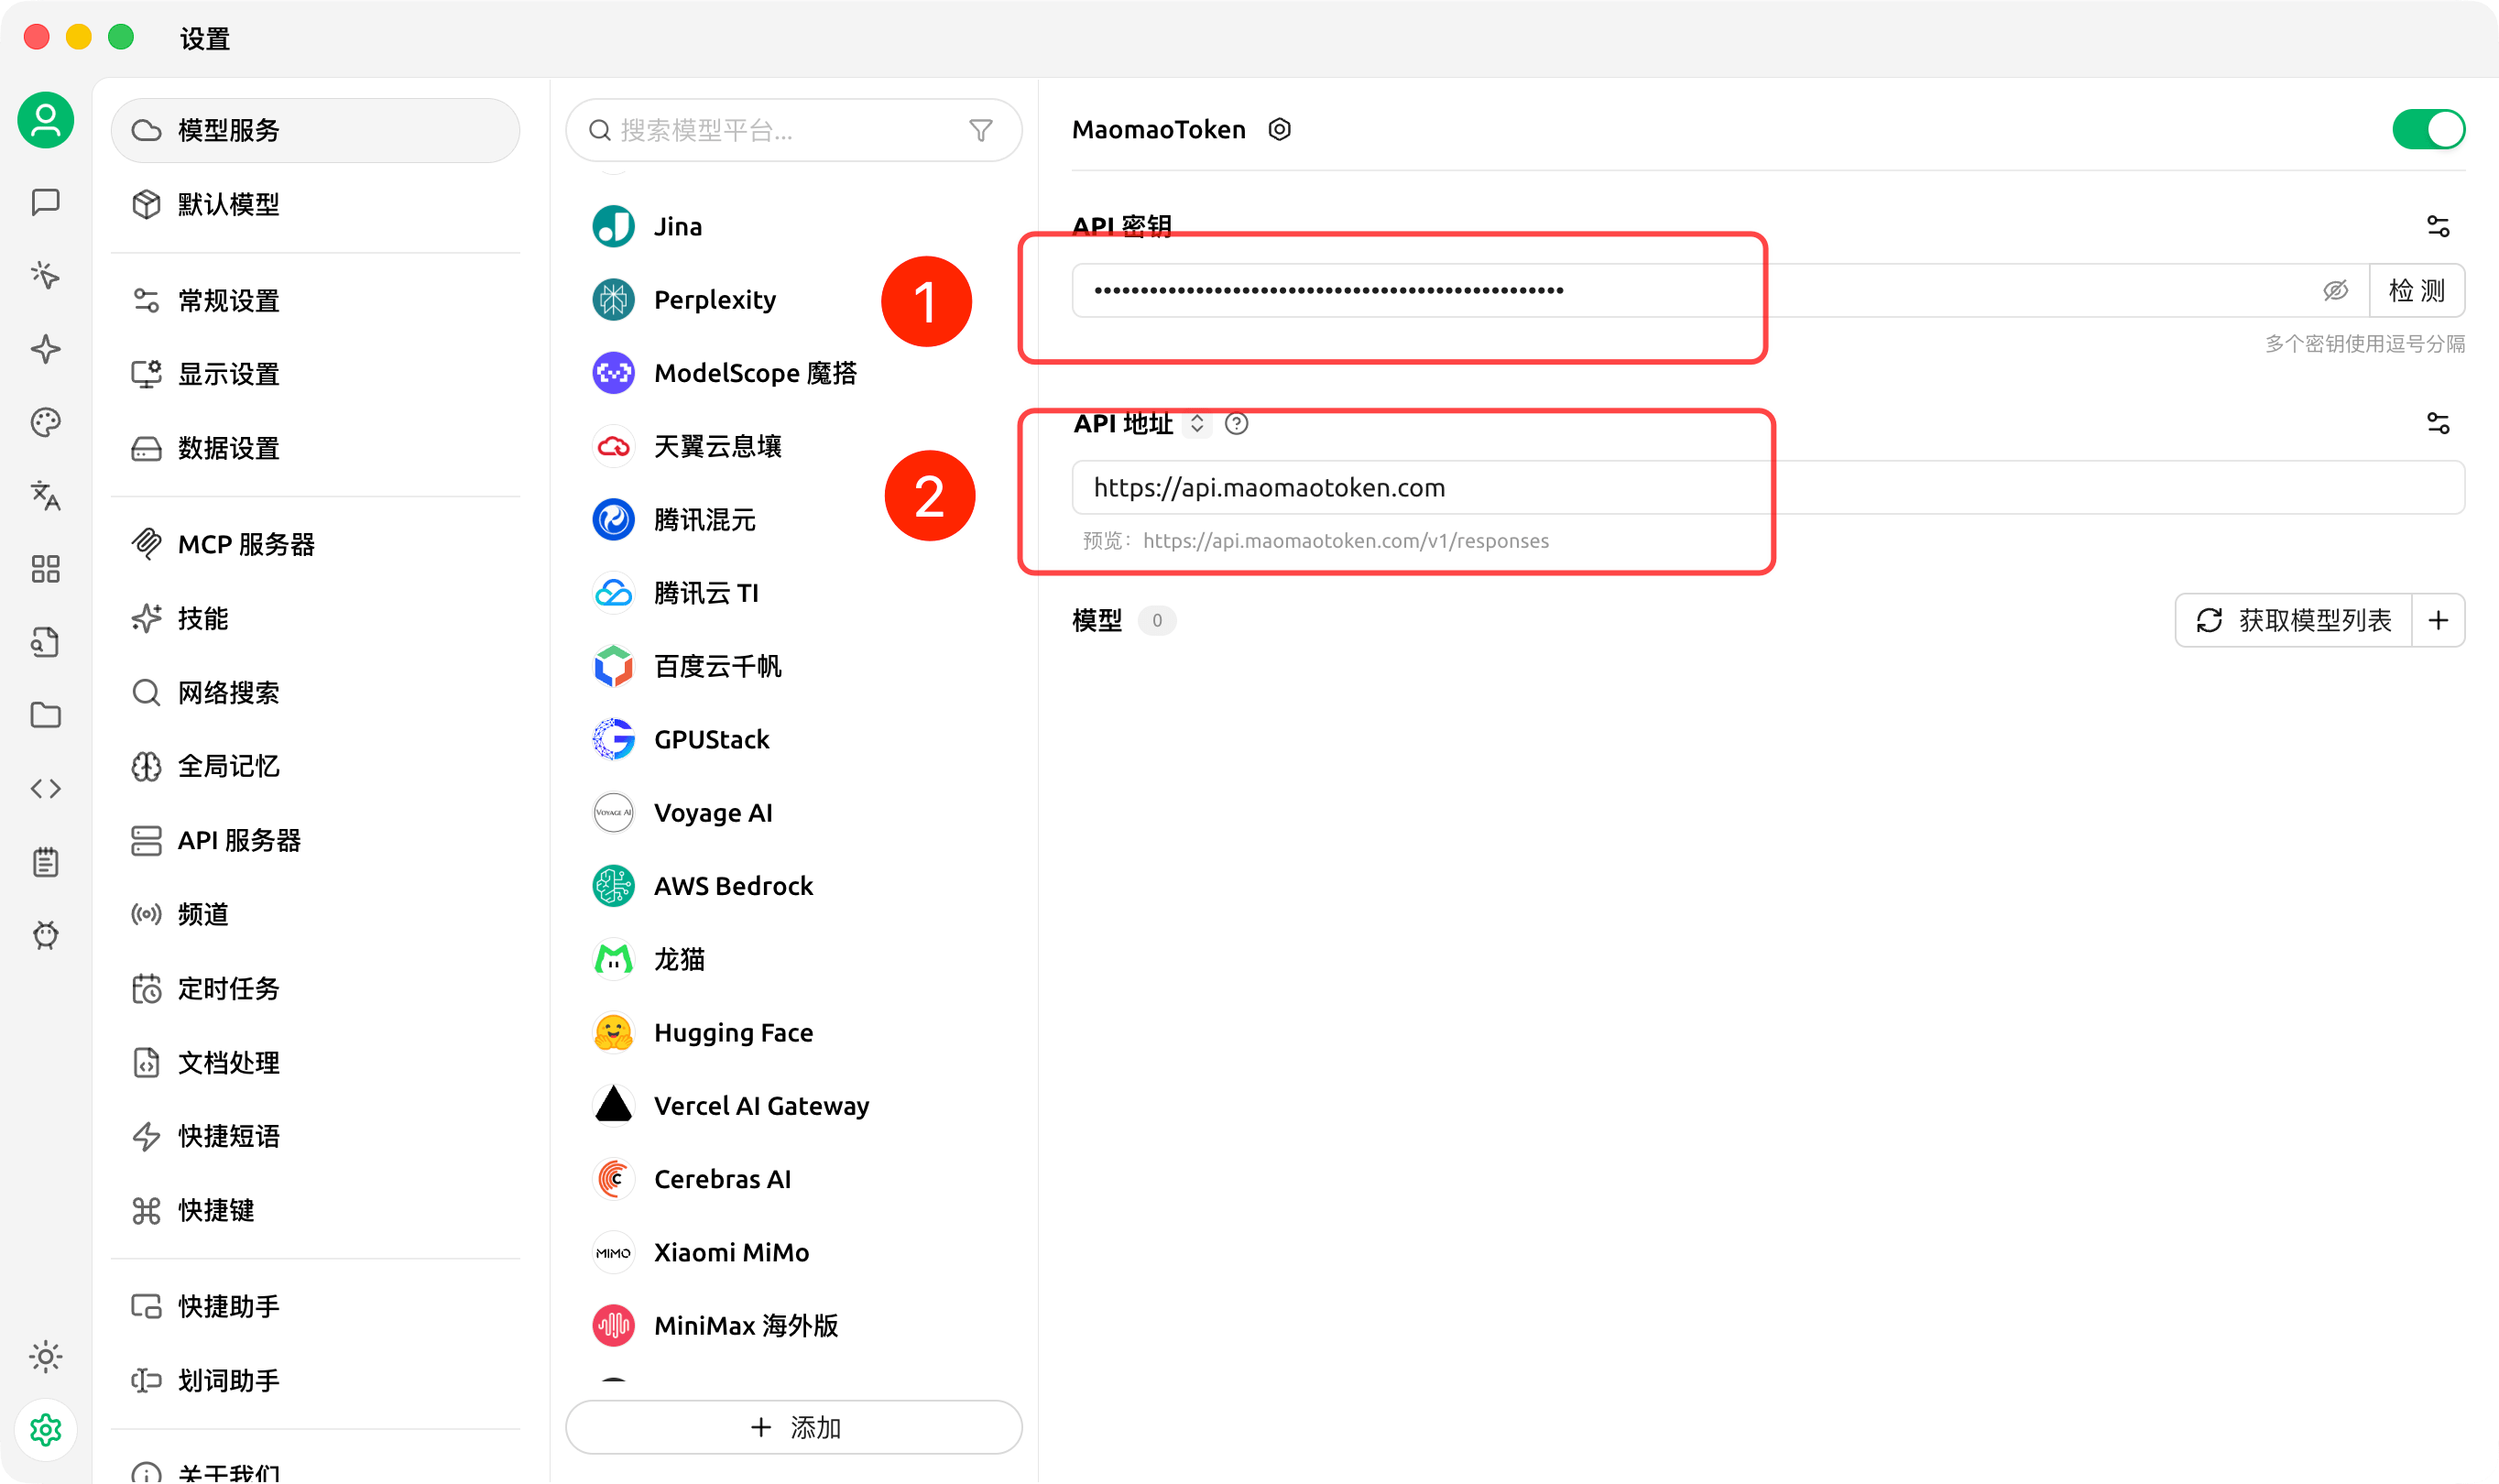The width and height of the screenshot is (2499, 1484).
Task: Open 技能 settings
Action: tap(315, 618)
